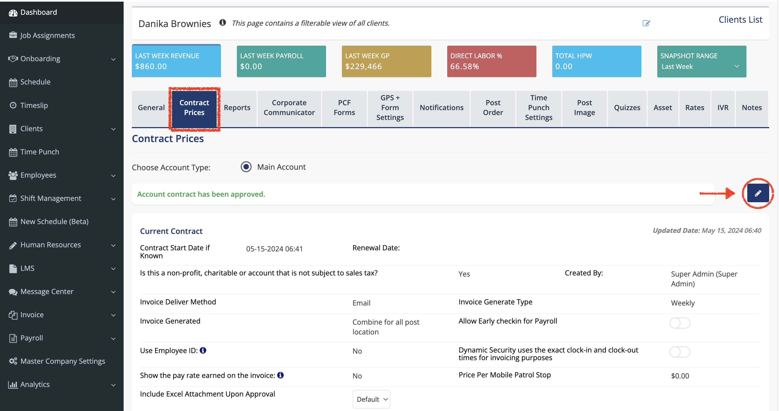Click the LMS document icon

(13, 269)
